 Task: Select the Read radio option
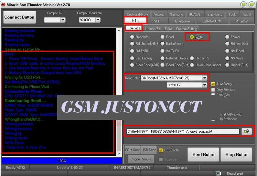coord(162,37)
